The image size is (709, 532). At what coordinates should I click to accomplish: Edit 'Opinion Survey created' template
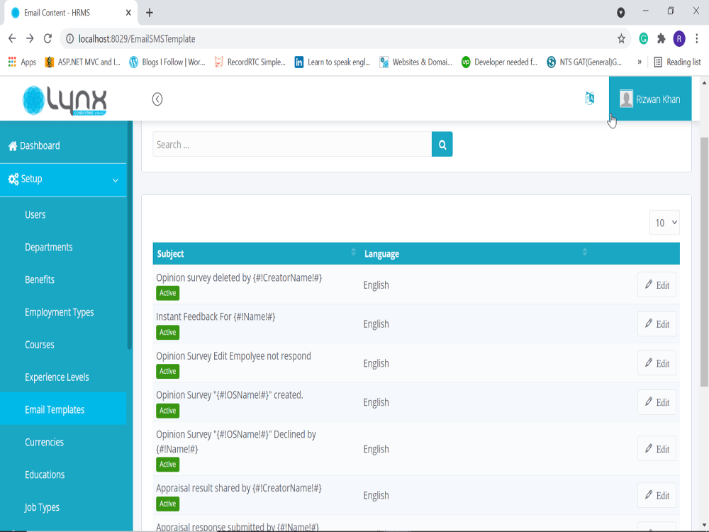(x=657, y=402)
